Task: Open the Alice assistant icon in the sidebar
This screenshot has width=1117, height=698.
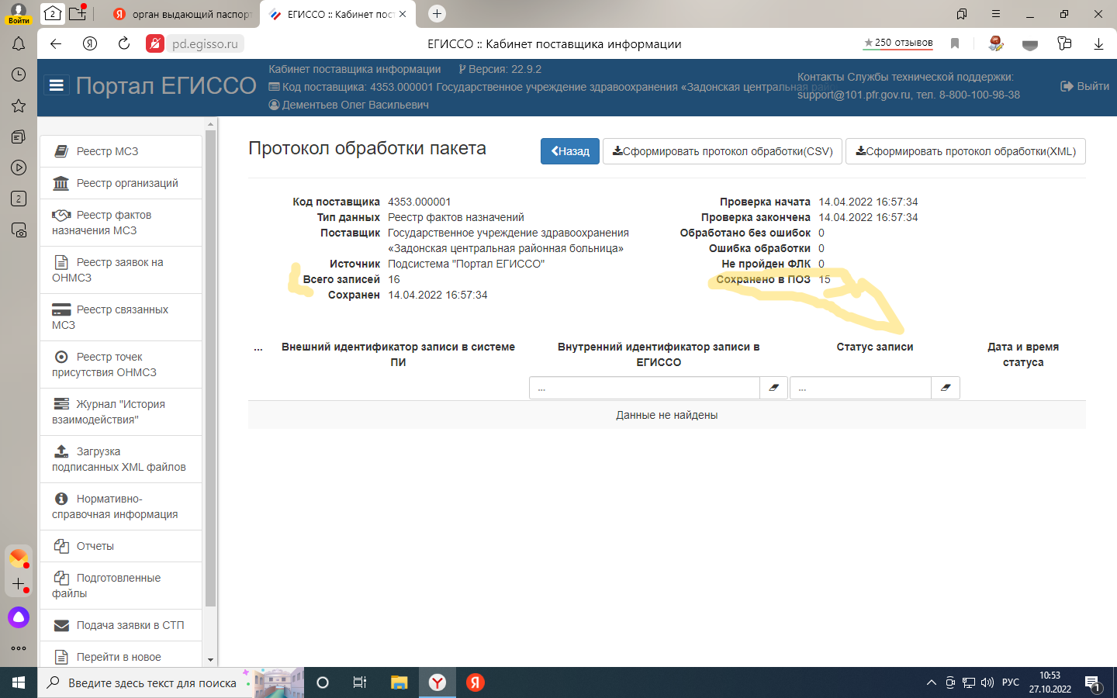Action: [x=19, y=617]
